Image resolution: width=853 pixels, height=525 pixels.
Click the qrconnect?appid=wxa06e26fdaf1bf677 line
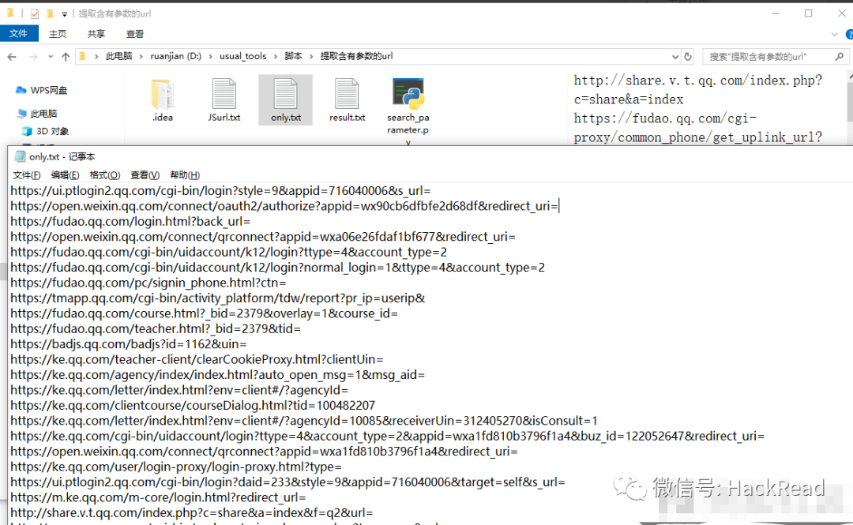[x=263, y=237]
